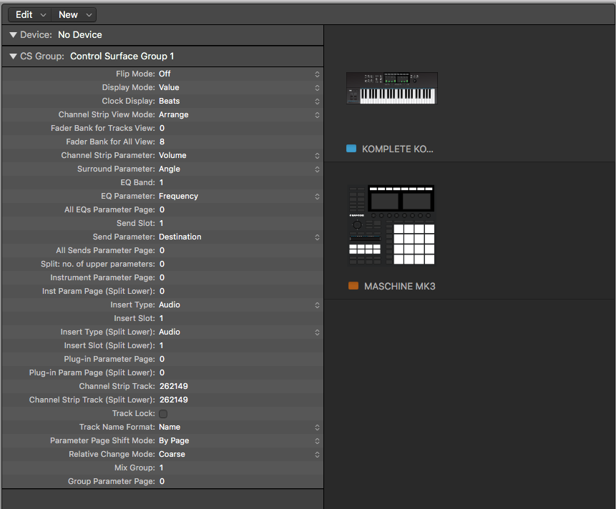
Task: Click the Send Parameter value Destination
Action: (x=180, y=237)
